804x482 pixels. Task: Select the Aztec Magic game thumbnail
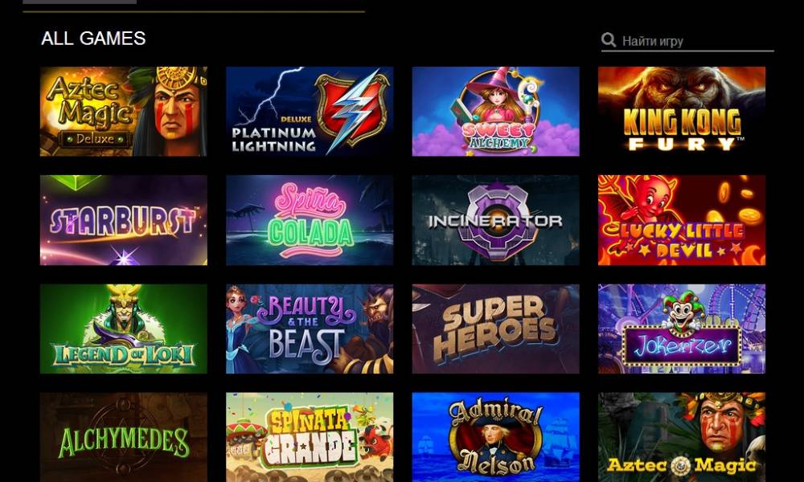click(x=682, y=438)
